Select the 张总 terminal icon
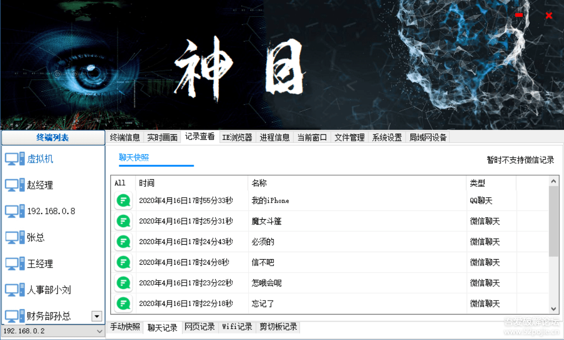The image size is (564, 340). (x=13, y=237)
